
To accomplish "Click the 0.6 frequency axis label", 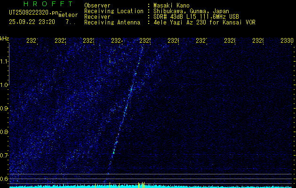I will [4, 179].
